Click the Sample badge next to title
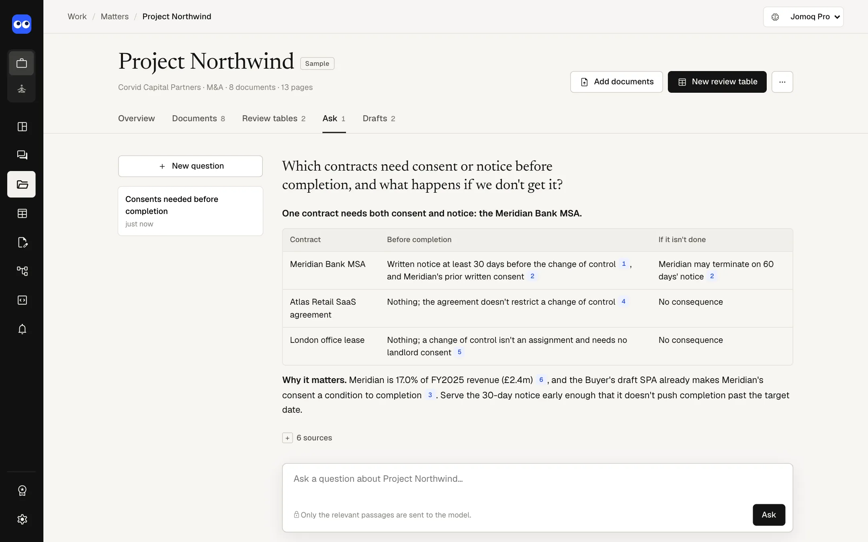868x542 pixels. click(x=317, y=63)
